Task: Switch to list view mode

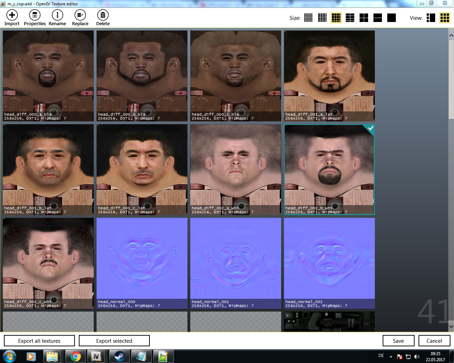Action: tap(431, 18)
